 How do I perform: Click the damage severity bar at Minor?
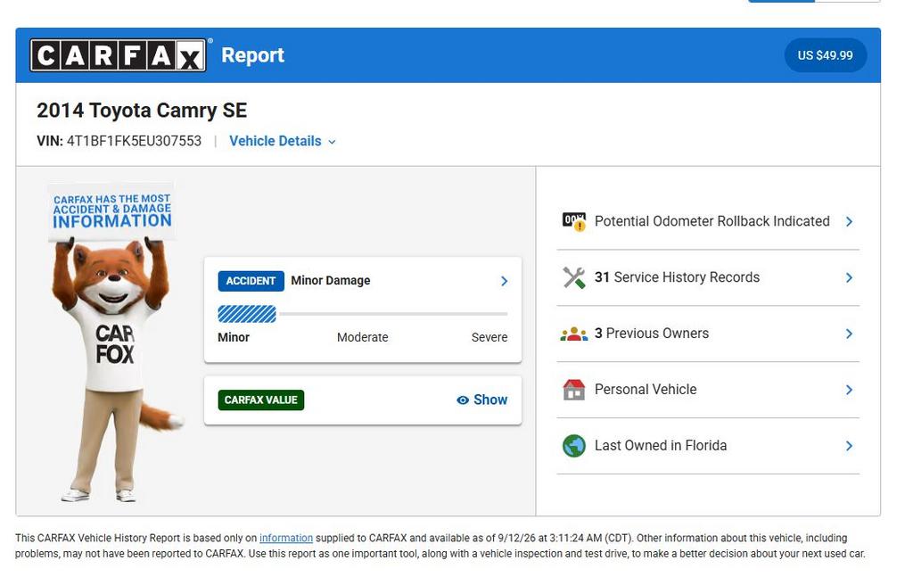[x=247, y=314]
